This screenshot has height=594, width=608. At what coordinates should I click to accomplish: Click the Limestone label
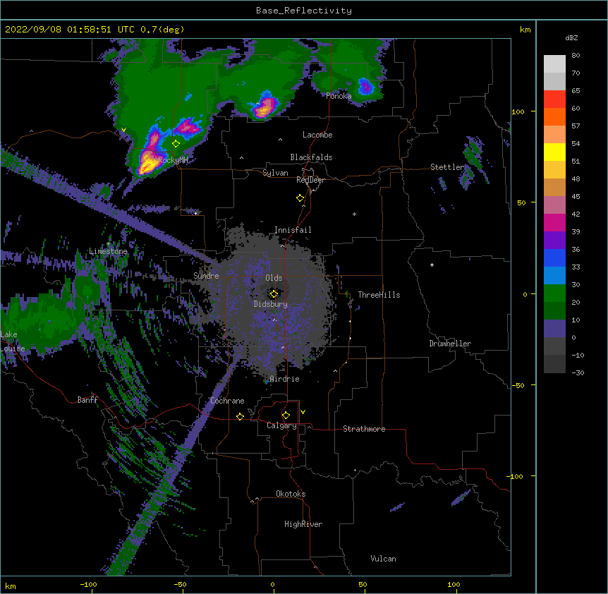pyautogui.click(x=108, y=251)
